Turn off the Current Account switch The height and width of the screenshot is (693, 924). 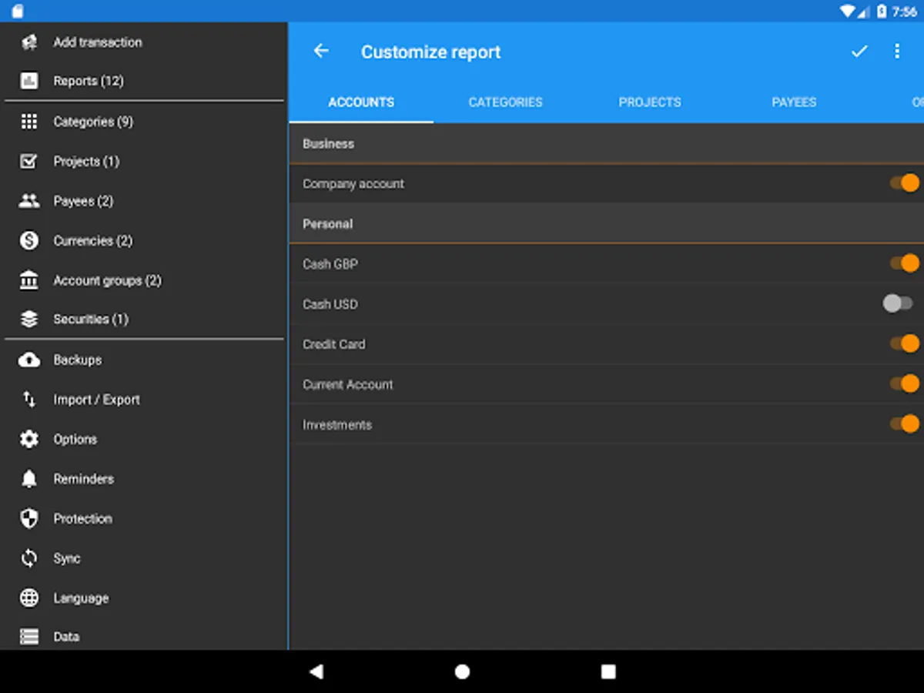pos(905,383)
